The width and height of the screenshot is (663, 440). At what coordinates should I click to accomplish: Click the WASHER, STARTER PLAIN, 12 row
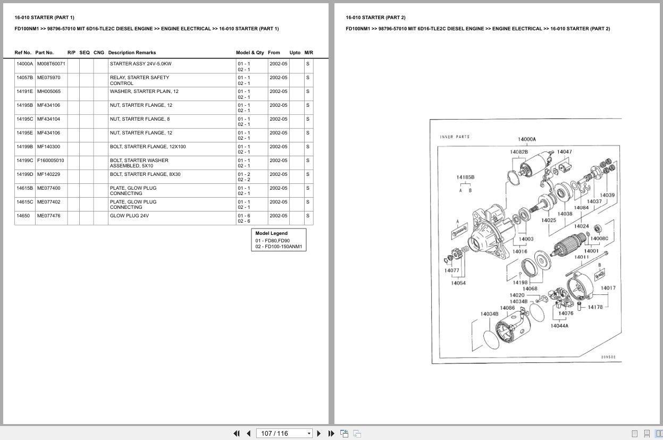point(164,94)
